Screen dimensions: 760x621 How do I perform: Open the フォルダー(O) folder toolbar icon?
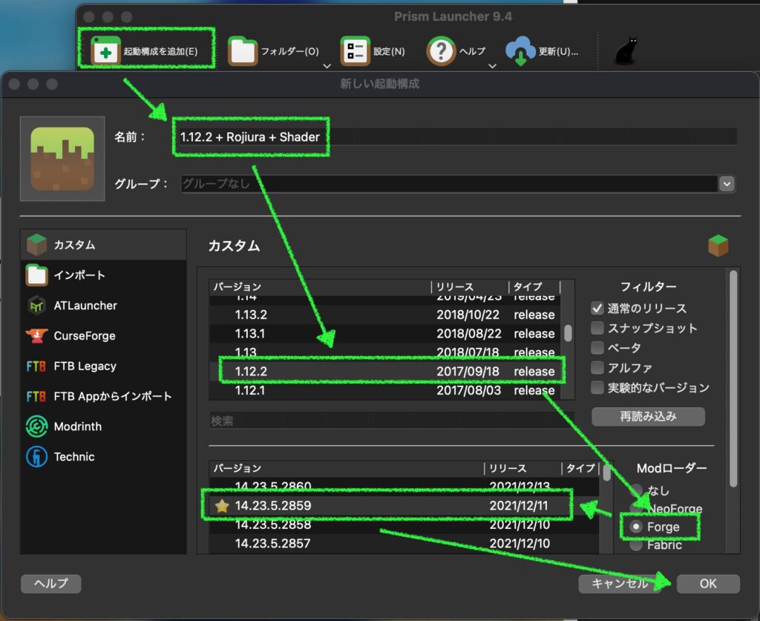[243, 51]
